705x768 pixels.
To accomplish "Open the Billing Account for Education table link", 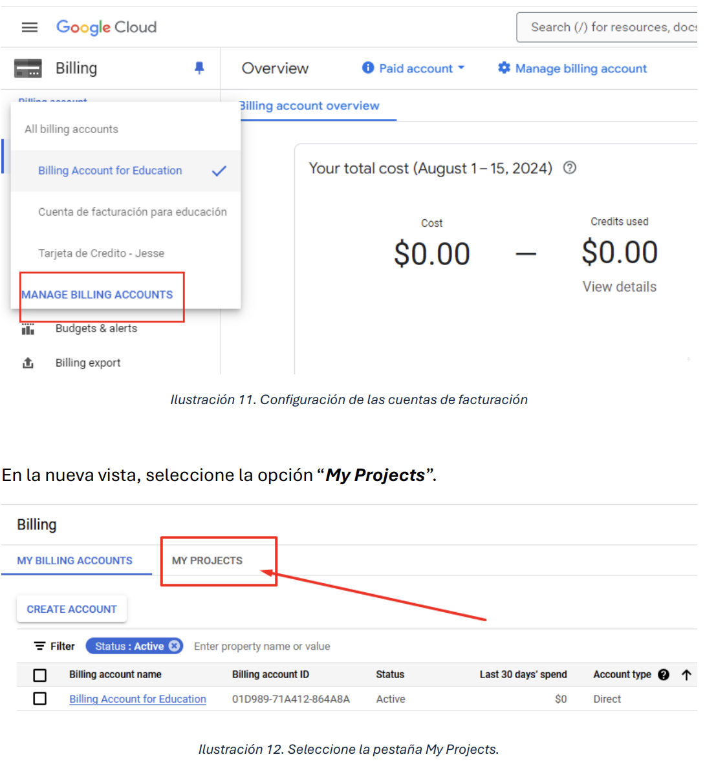I will tap(138, 699).
